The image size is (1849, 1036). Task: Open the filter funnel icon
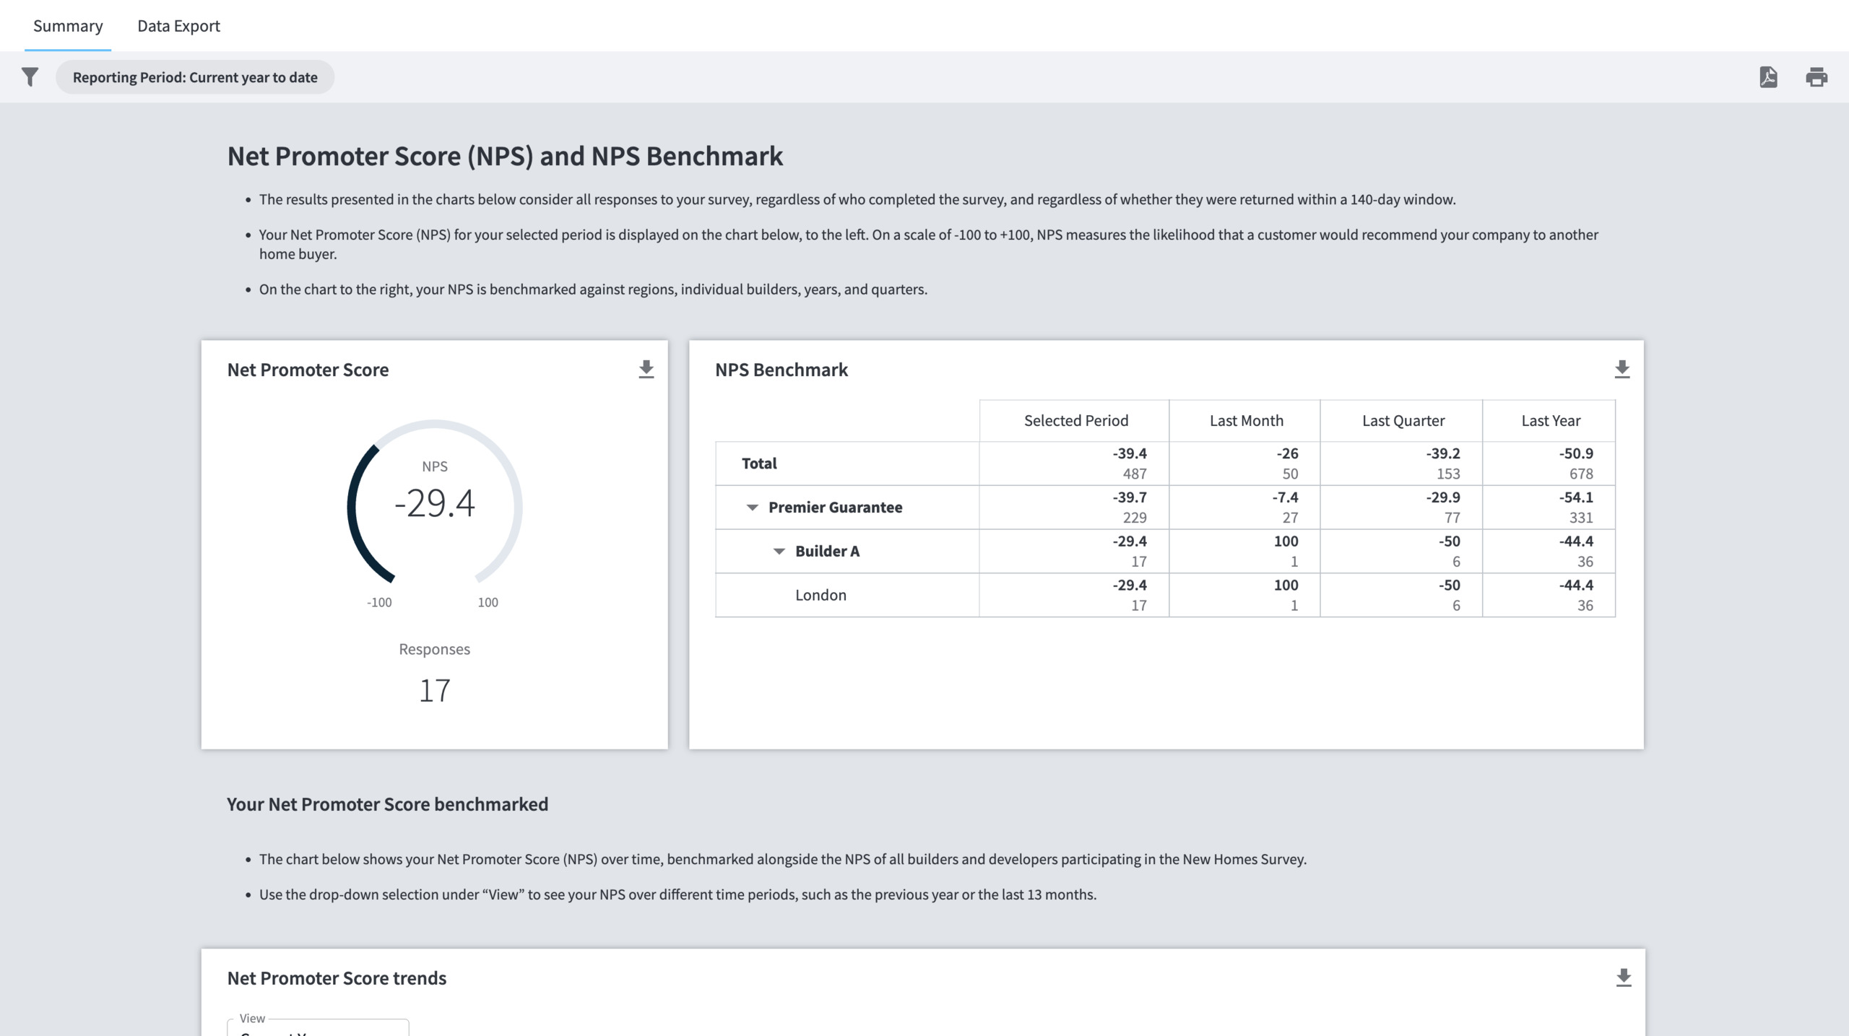pyautogui.click(x=30, y=77)
